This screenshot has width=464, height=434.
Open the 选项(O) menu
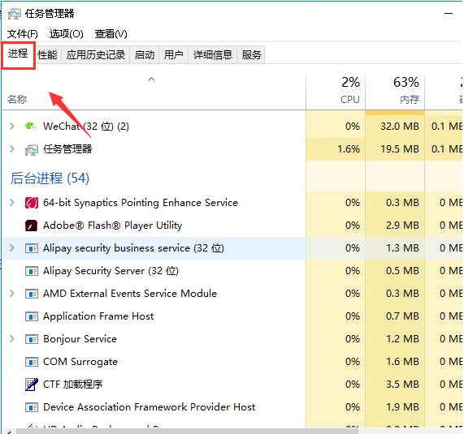click(x=67, y=34)
